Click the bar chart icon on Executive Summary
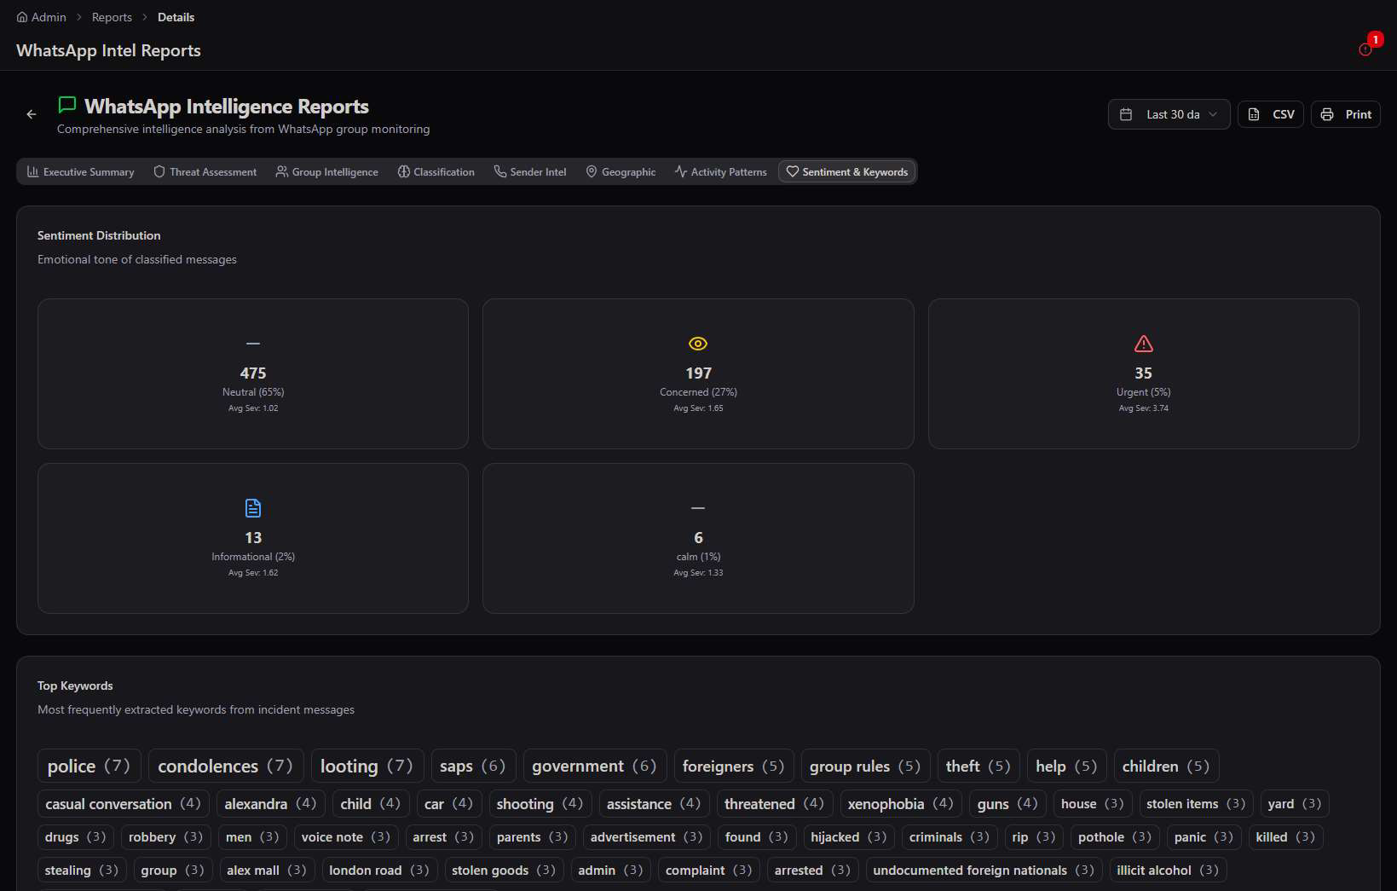Image resolution: width=1397 pixels, height=891 pixels. pyautogui.click(x=33, y=171)
